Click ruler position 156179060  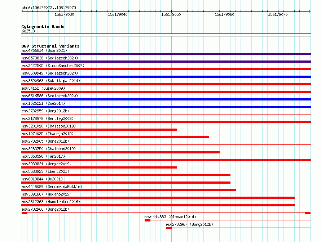tap(224, 14)
